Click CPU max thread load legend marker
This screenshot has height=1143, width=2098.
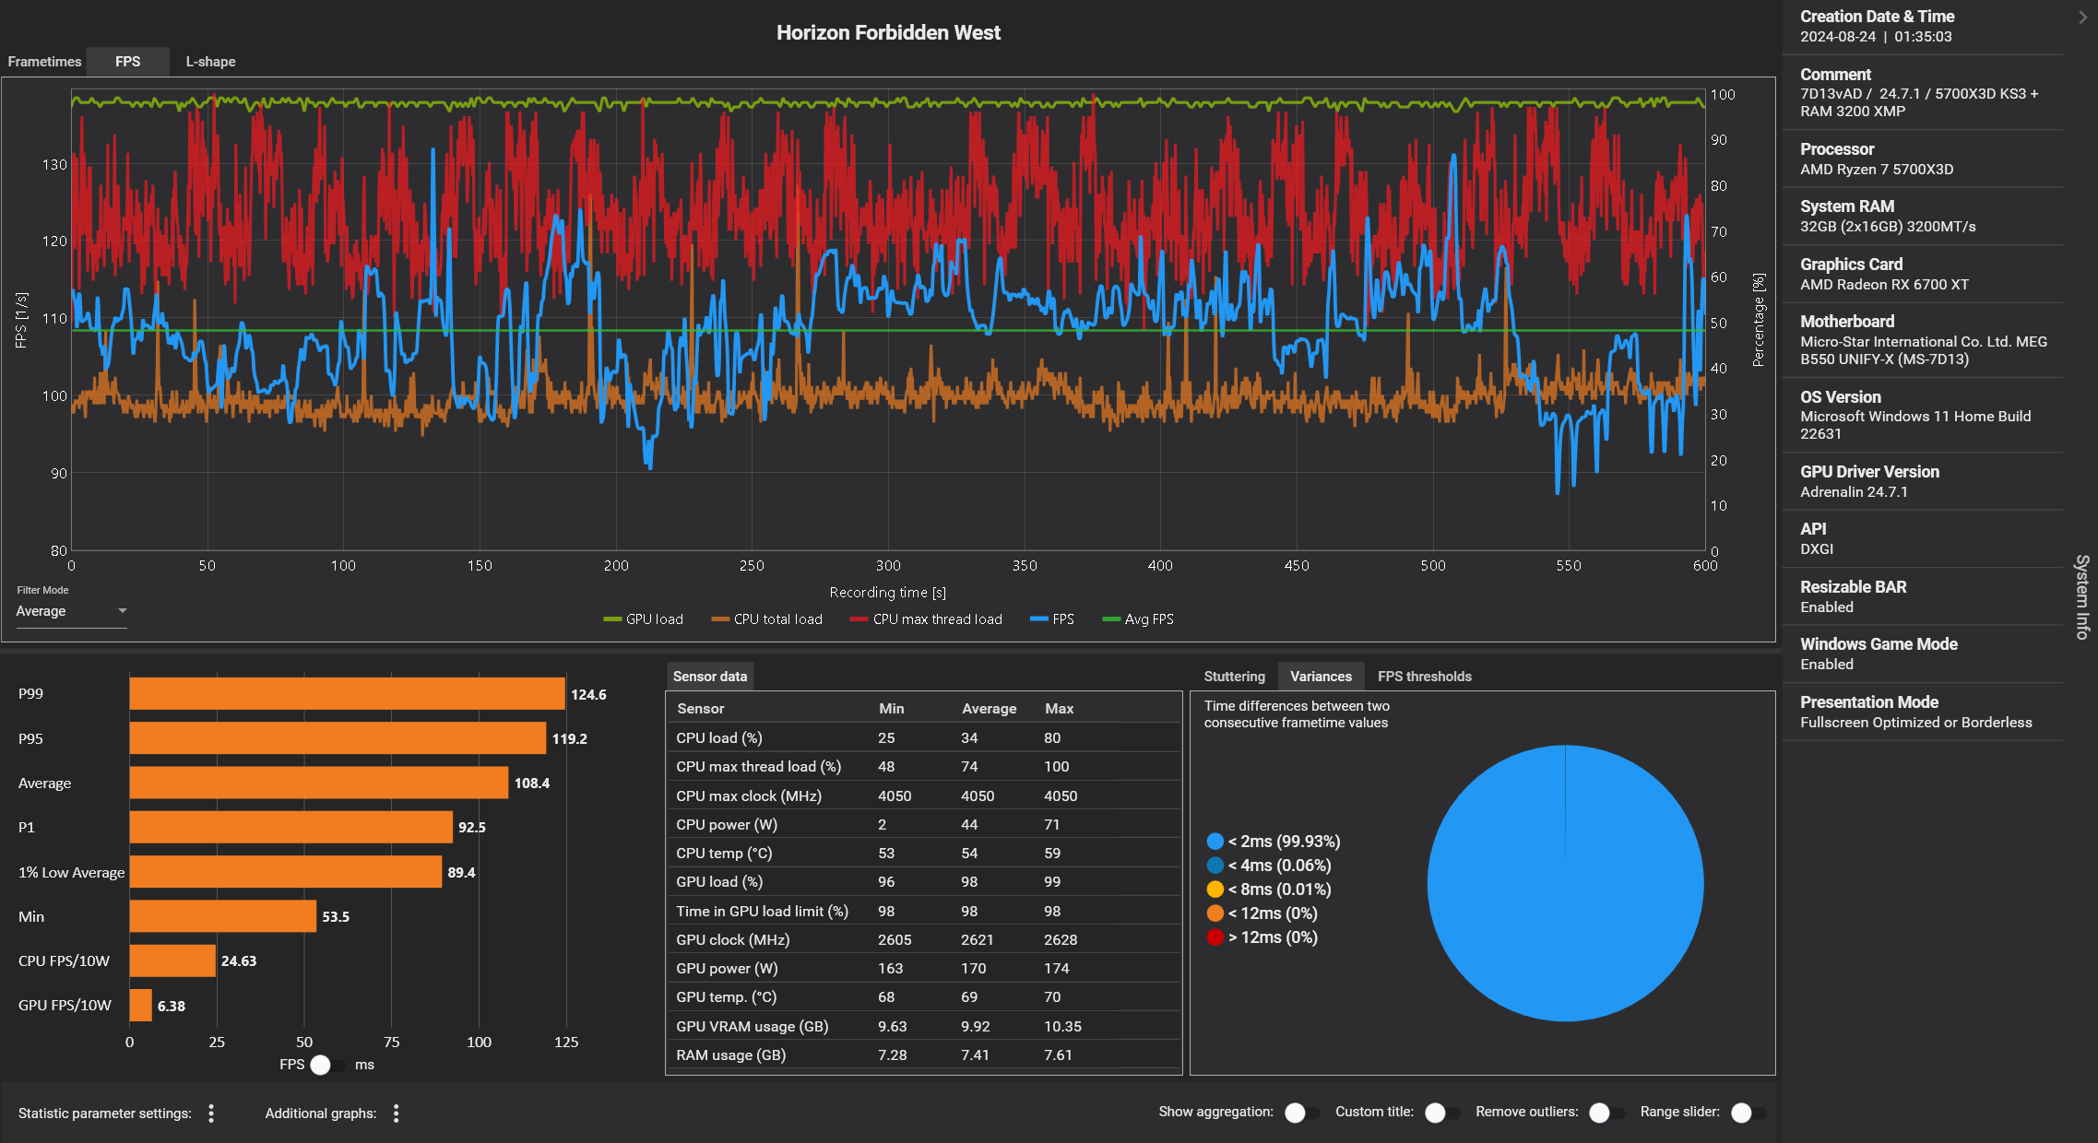[859, 619]
